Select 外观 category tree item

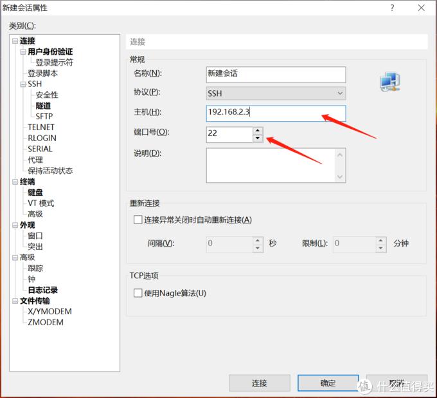(x=27, y=225)
